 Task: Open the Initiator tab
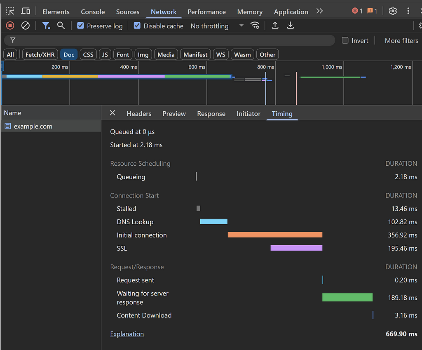tap(249, 114)
